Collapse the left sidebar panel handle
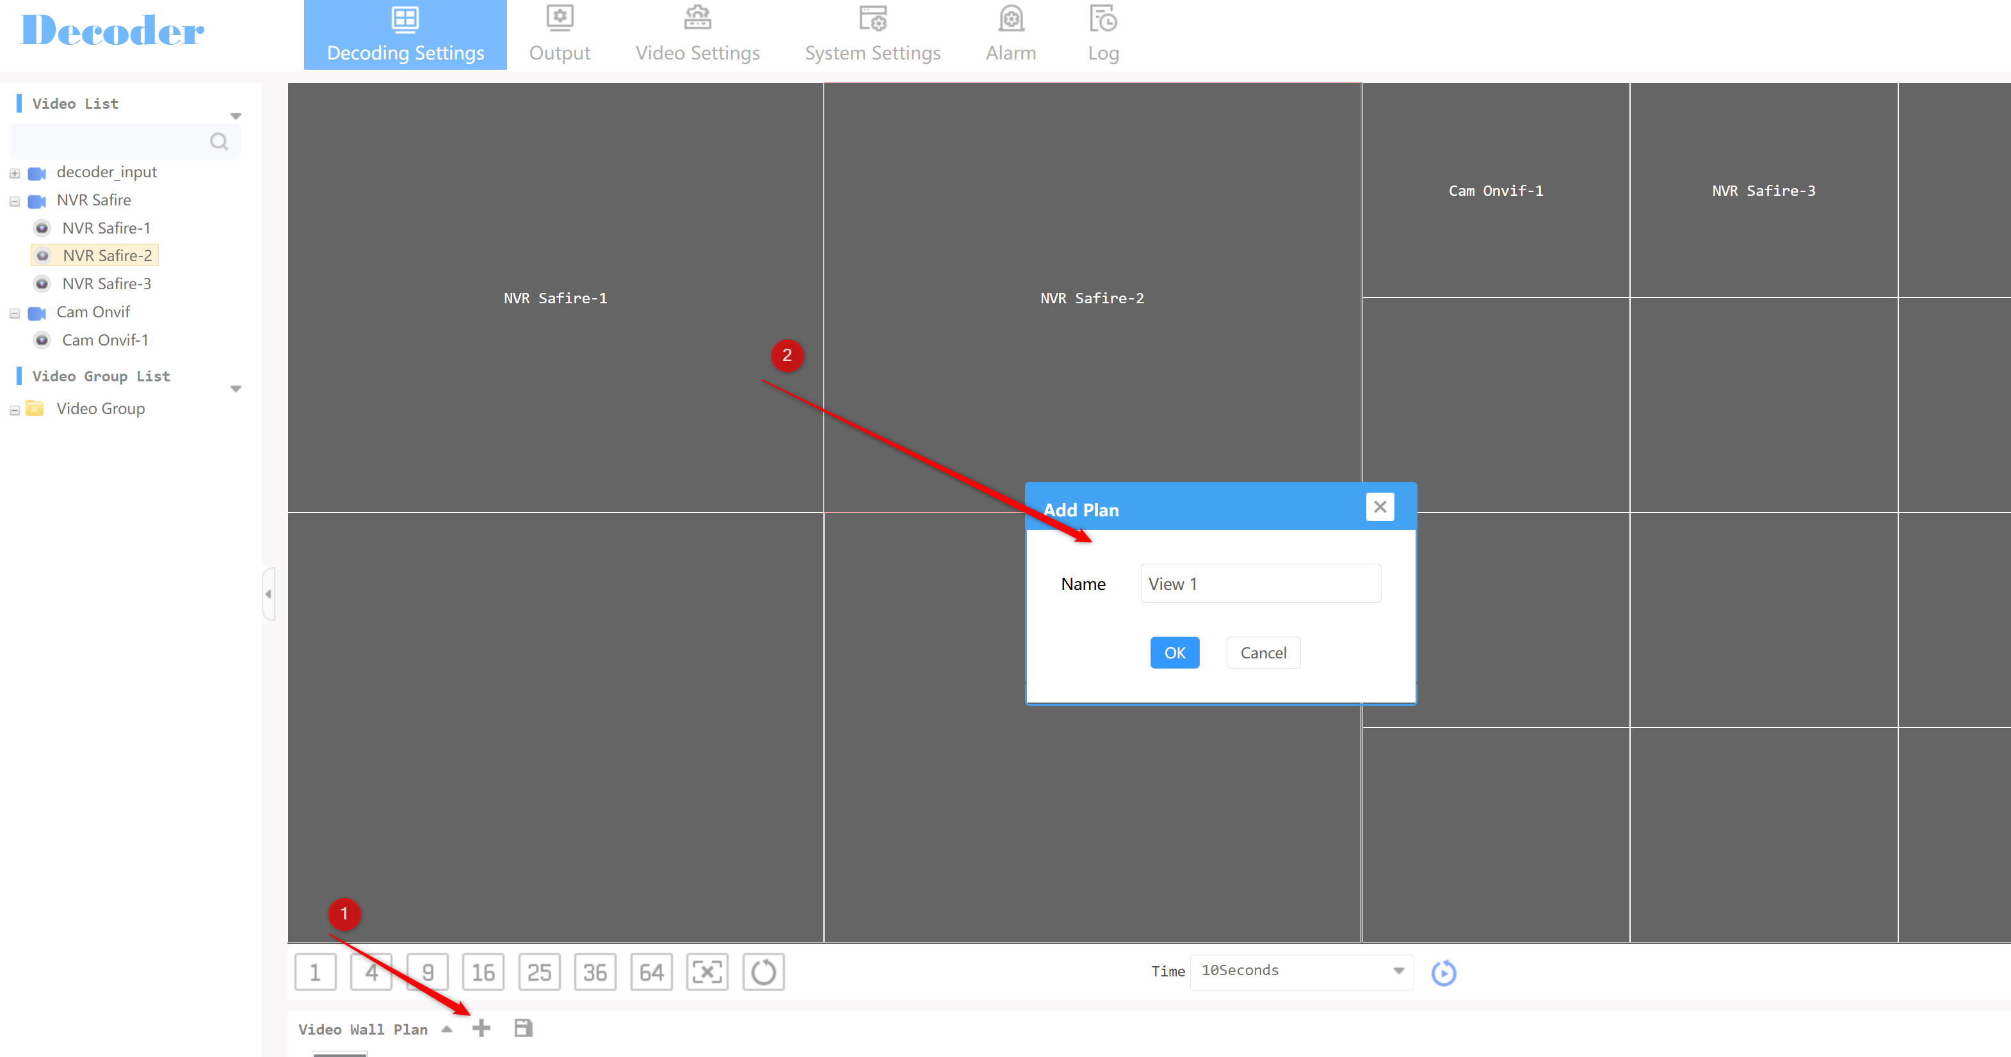This screenshot has height=1057, width=2011. tap(268, 594)
